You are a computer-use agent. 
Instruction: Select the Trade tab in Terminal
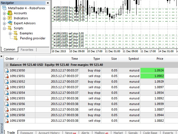[x=11, y=133]
